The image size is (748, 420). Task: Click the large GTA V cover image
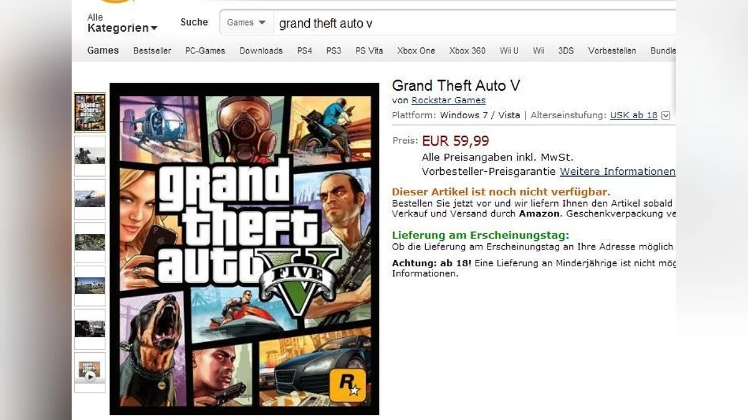click(244, 249)
